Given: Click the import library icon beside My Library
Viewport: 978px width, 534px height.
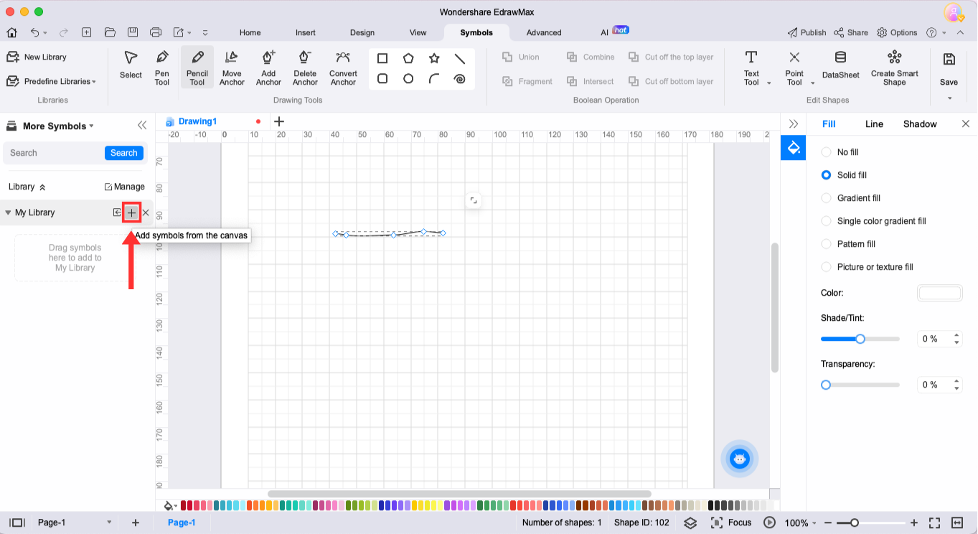Looking at the screenshot, I should [117, 212].
